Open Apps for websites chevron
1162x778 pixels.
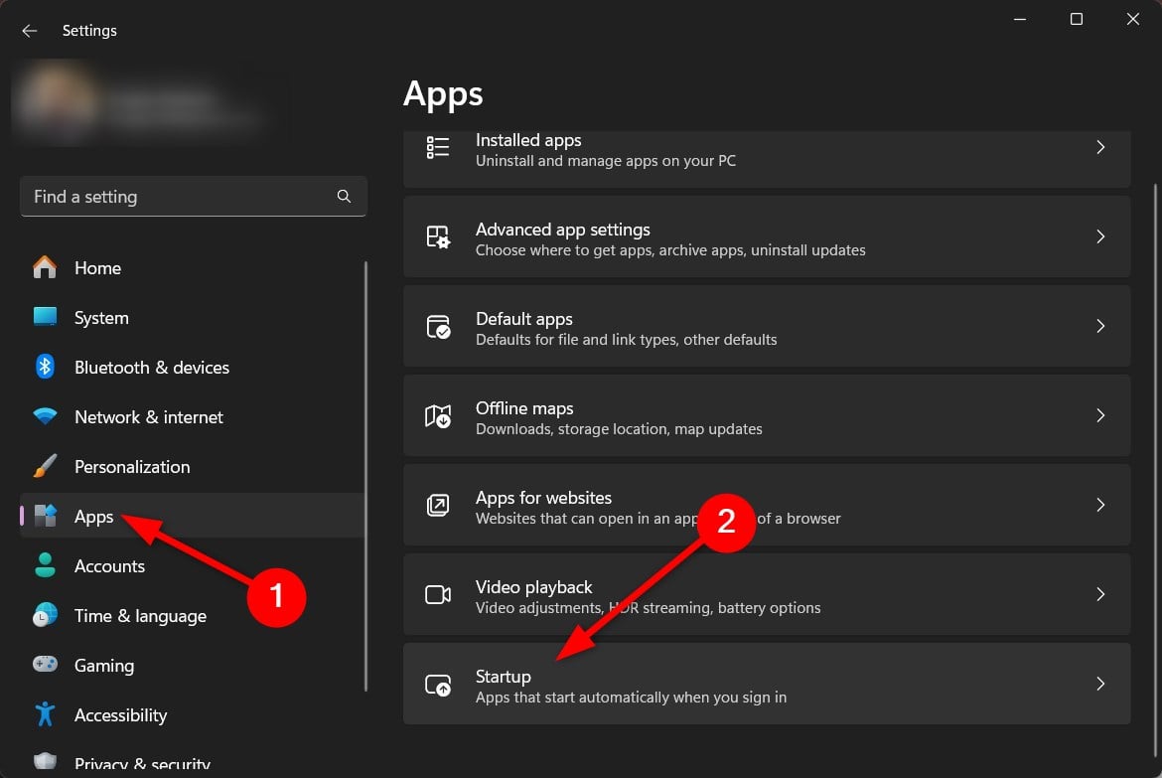(1100, 505)
